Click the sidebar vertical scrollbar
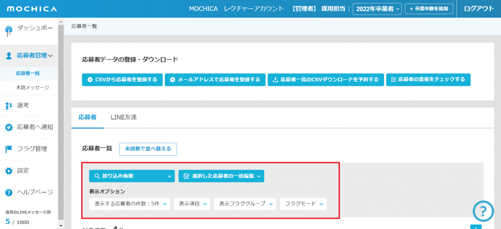 tap(61, 122)
